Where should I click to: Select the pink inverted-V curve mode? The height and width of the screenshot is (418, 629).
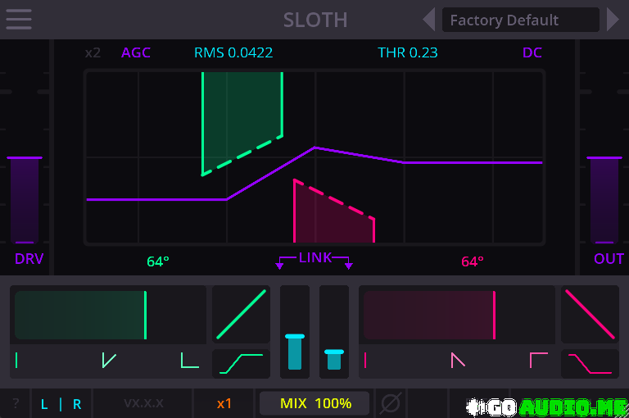click(x=457, y=360)
